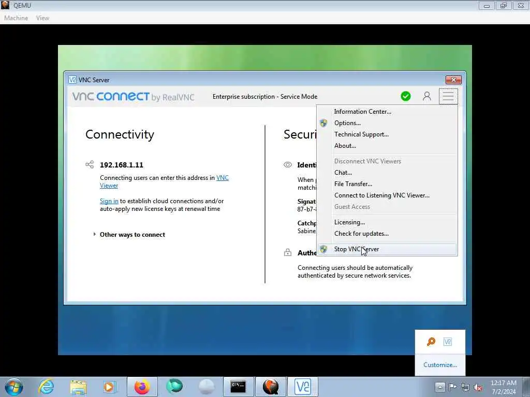Click the IP address 192.168.1.11
Screen dimensions: 530x397
pyautogui.click(x=122, y=165)
